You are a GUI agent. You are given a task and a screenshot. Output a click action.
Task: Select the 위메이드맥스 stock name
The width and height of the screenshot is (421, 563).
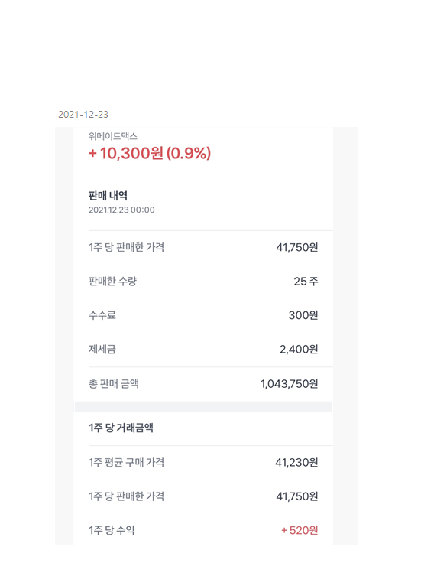click(113, 136)
